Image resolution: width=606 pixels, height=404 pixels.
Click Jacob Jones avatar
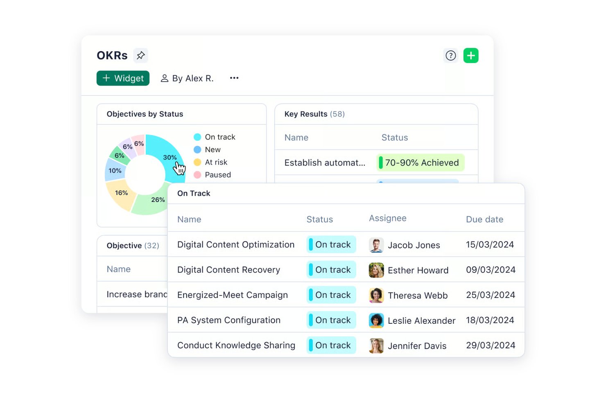(x=376, y=245)
